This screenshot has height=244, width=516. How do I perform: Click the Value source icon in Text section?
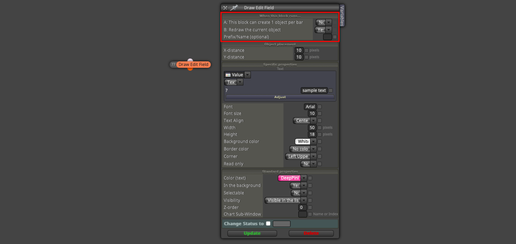tap(228, 75)
